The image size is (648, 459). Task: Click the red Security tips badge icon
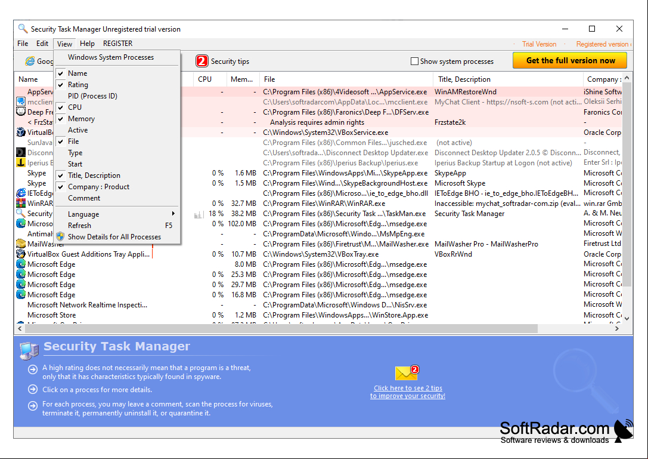pyautogui.click(x=201, y=61)
